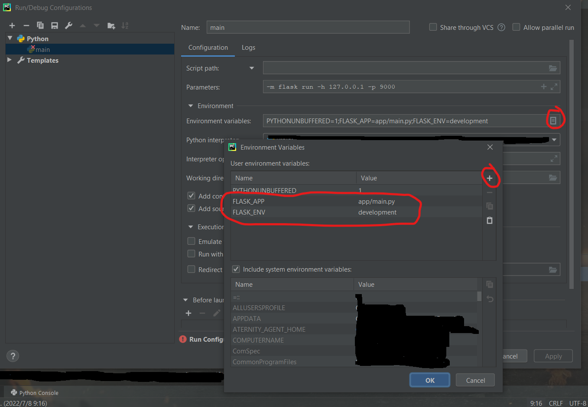Show help for Share through VCS
The width and height of the screenshot is (588, 407).
[x=501, y=27]
